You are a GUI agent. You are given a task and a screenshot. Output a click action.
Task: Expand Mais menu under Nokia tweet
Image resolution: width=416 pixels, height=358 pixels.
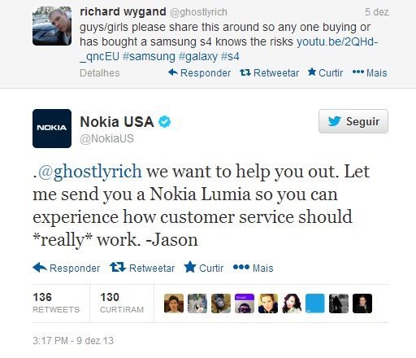click(x=253, y=268)
